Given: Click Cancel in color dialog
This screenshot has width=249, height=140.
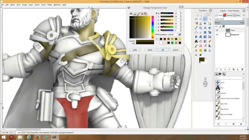Looking at the screenshot, I should [175, 50].
